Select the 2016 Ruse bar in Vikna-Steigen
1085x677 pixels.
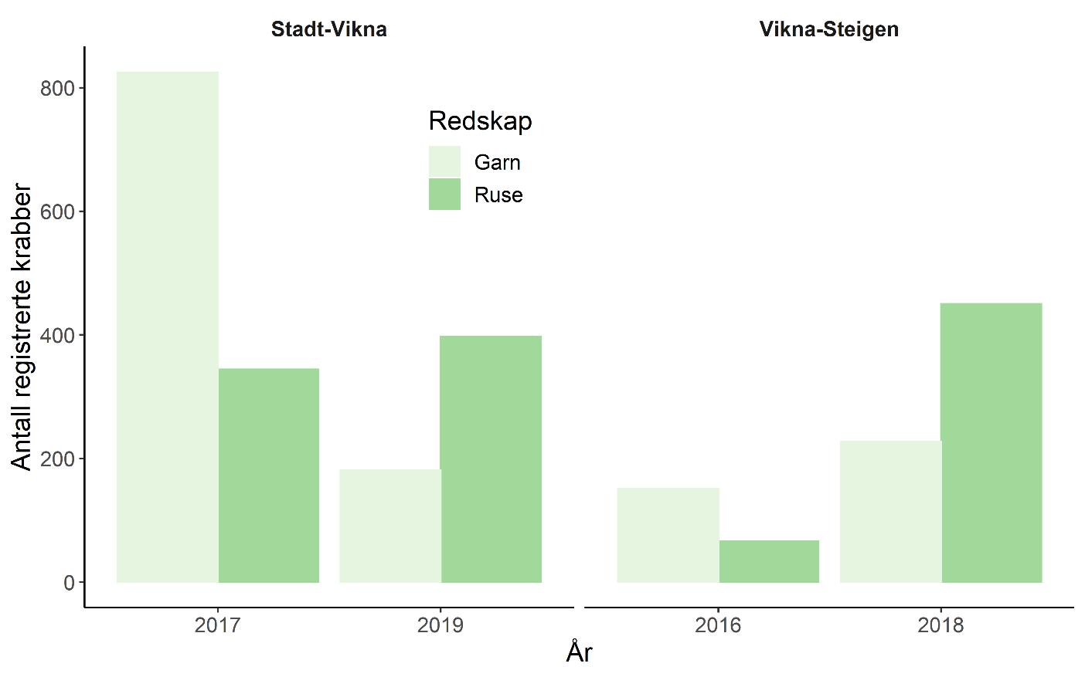(769, 561)
